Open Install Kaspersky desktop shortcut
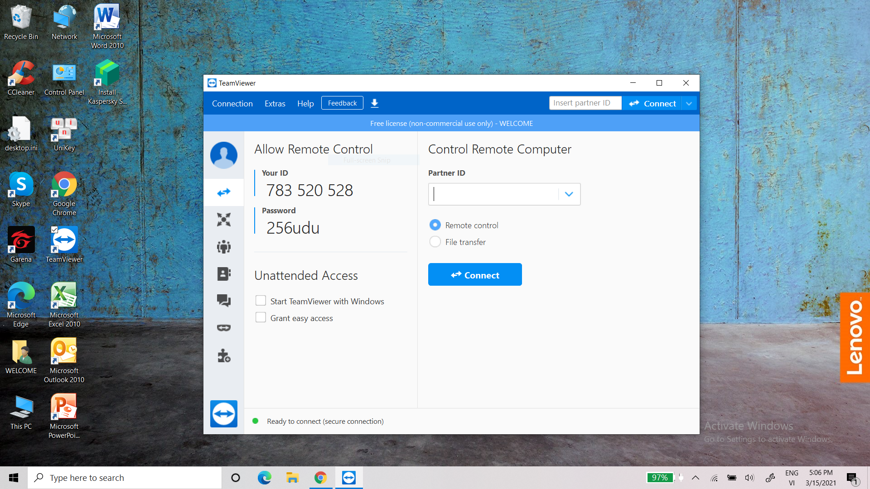The width and height of the screenshot is (870, 489). [x=107, y=82]
